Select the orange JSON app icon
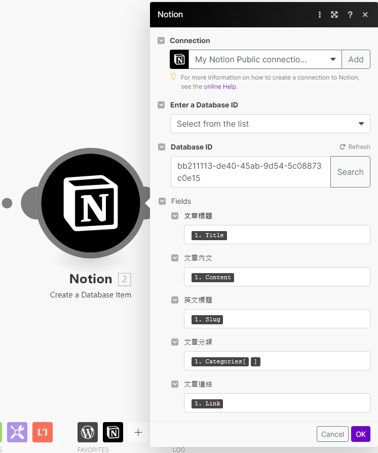Image resolution: width=378 pixels, height=453 pixels. [x=43, y=432]
